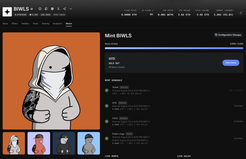Click the Public stage title
The height and width of the screenshot is (159, 246).
tap(118, 134)
